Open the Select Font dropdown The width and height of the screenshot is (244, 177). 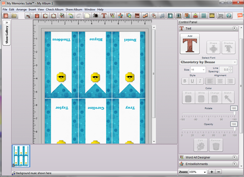click(208, 62)
